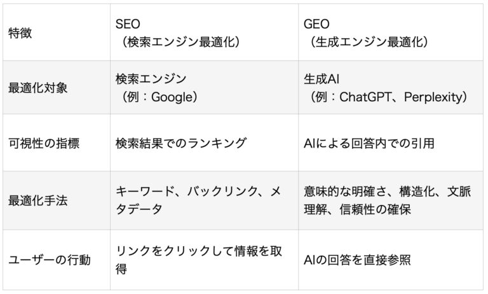The height and width of the screenshot is (294, 488).
Task: Select the AIの回答を直接参照 cell
Action: coord(391,260)
